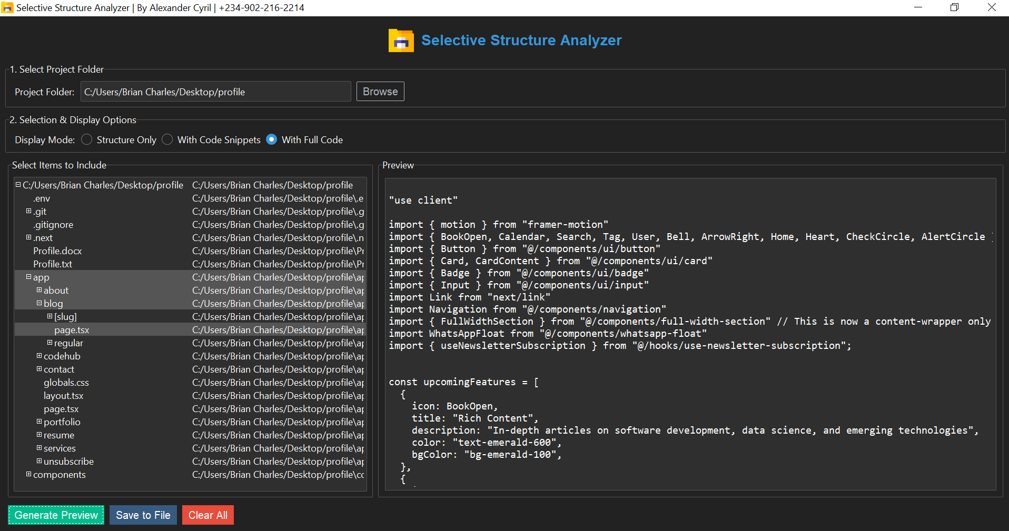
Task: Click Save to File button
Action: click(x=143, y=515)
